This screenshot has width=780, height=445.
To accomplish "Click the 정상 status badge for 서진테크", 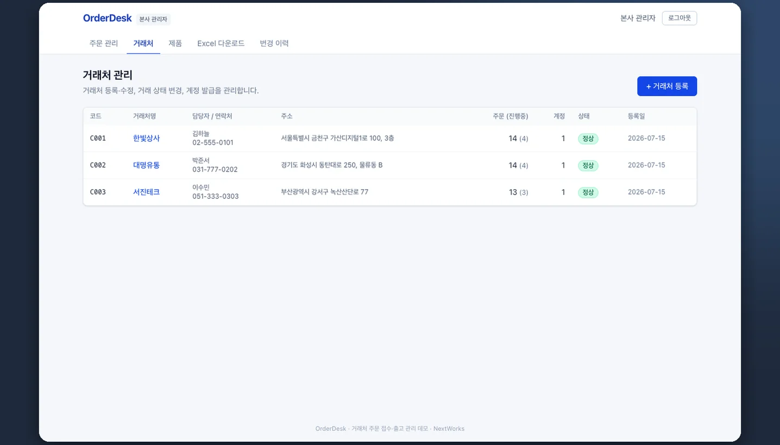I will click(588, 192).
